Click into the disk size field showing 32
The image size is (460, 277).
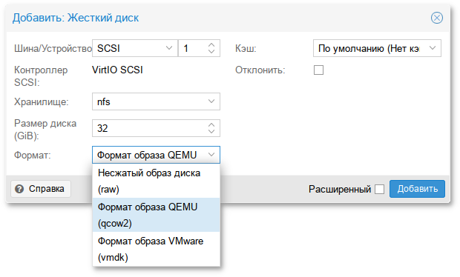coord(150,128)
